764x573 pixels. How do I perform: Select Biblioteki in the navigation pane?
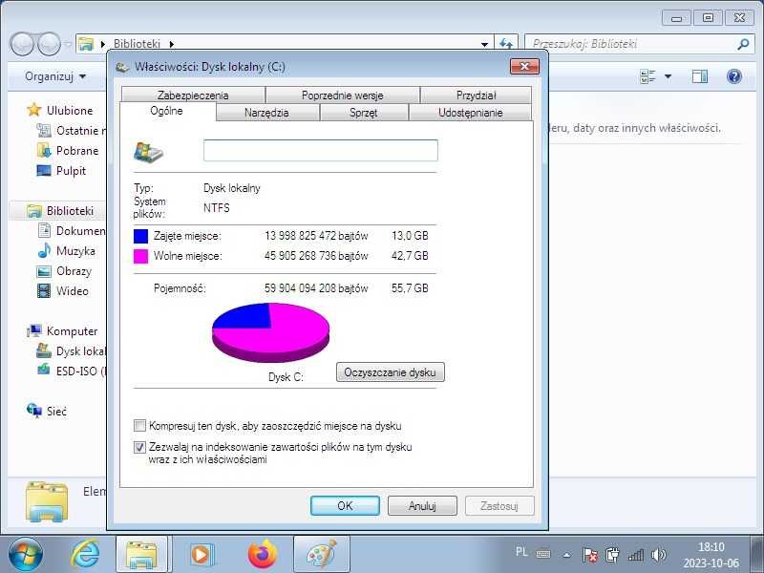[x=60, y=211]
